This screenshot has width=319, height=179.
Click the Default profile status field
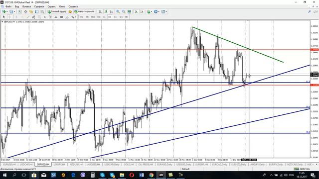click(185, 169)
